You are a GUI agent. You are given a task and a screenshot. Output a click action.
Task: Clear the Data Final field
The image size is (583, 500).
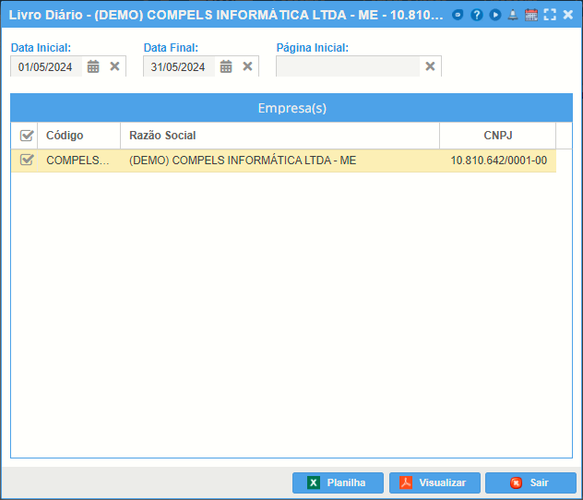(247, 66)
